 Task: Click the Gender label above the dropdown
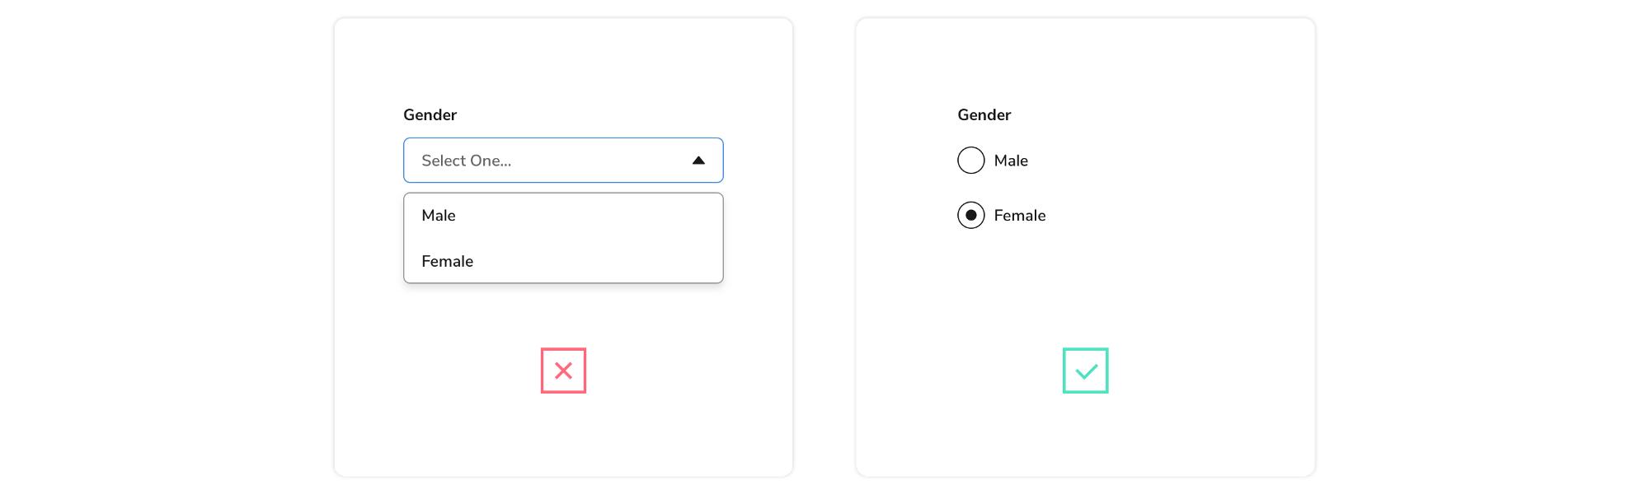(430, 115)
